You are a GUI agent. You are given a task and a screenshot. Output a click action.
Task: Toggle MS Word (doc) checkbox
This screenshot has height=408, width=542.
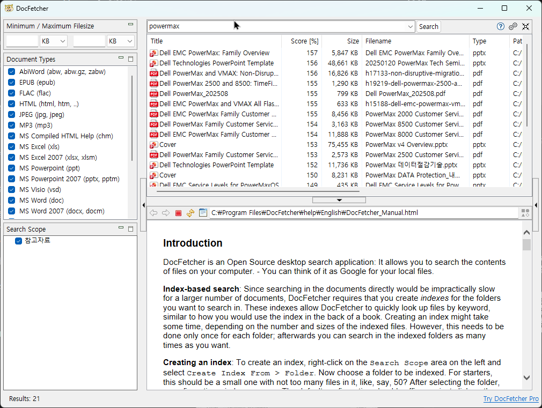point(11,201)
